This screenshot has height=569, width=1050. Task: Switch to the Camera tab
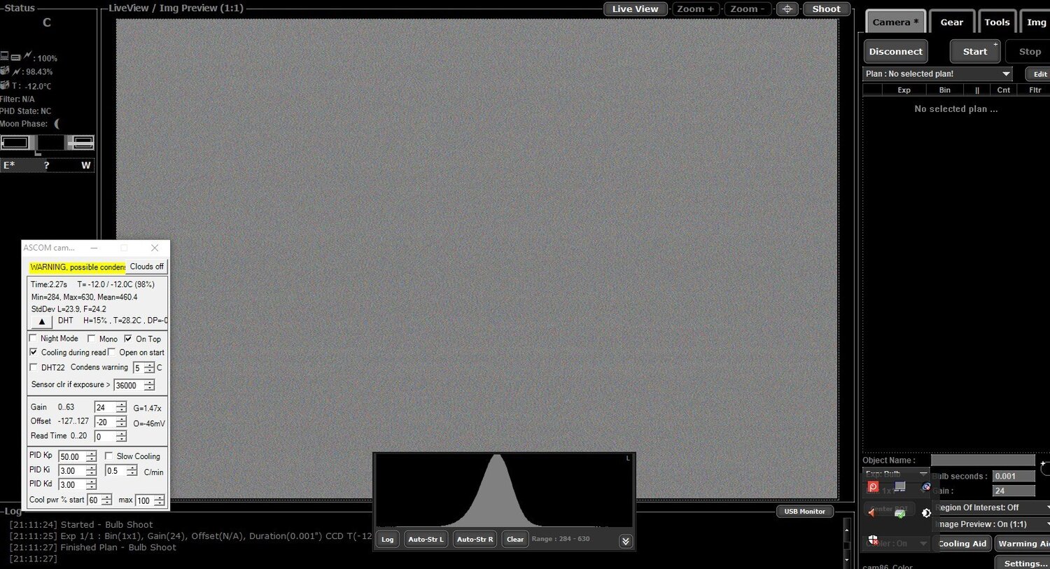pos(895,22)
